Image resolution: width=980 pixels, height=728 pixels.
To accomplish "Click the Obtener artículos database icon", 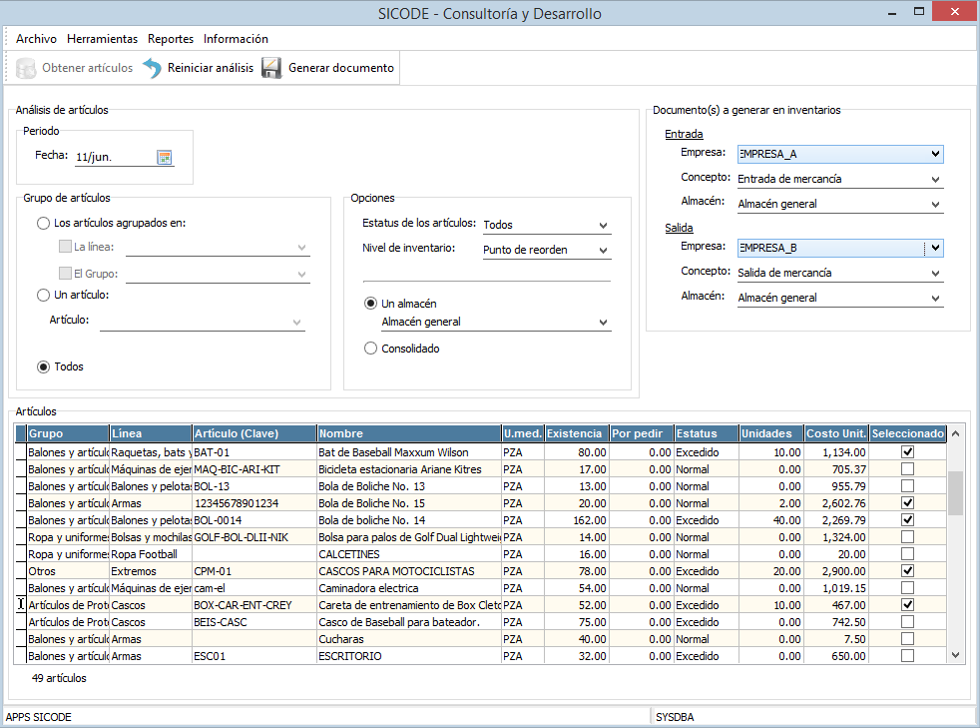I will coord(27,69).
